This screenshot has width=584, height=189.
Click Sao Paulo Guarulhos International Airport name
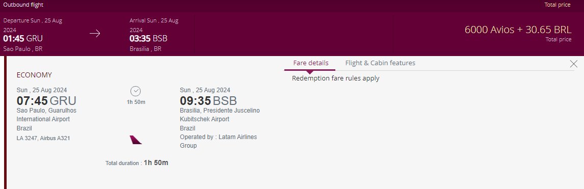46,115
